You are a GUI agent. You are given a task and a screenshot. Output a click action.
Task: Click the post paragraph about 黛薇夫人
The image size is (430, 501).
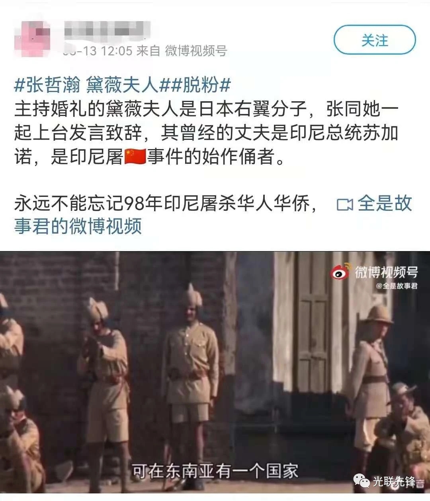click(206, 133)
